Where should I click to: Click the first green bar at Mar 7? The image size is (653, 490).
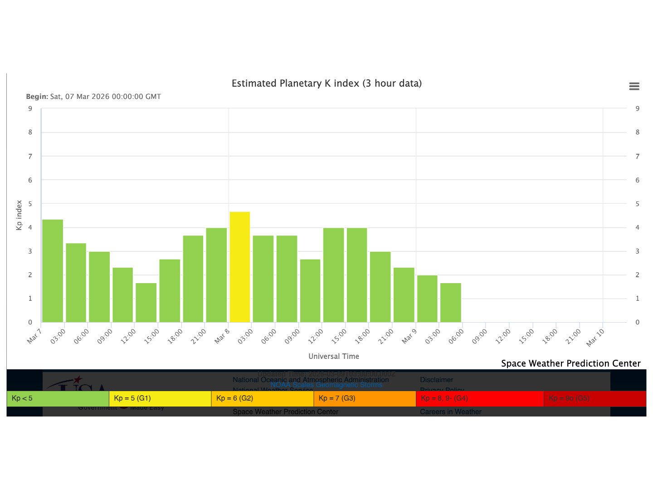[53, 271]
